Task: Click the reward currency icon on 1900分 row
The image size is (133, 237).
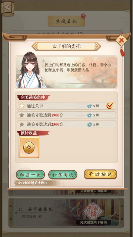Action: (90, 115)
